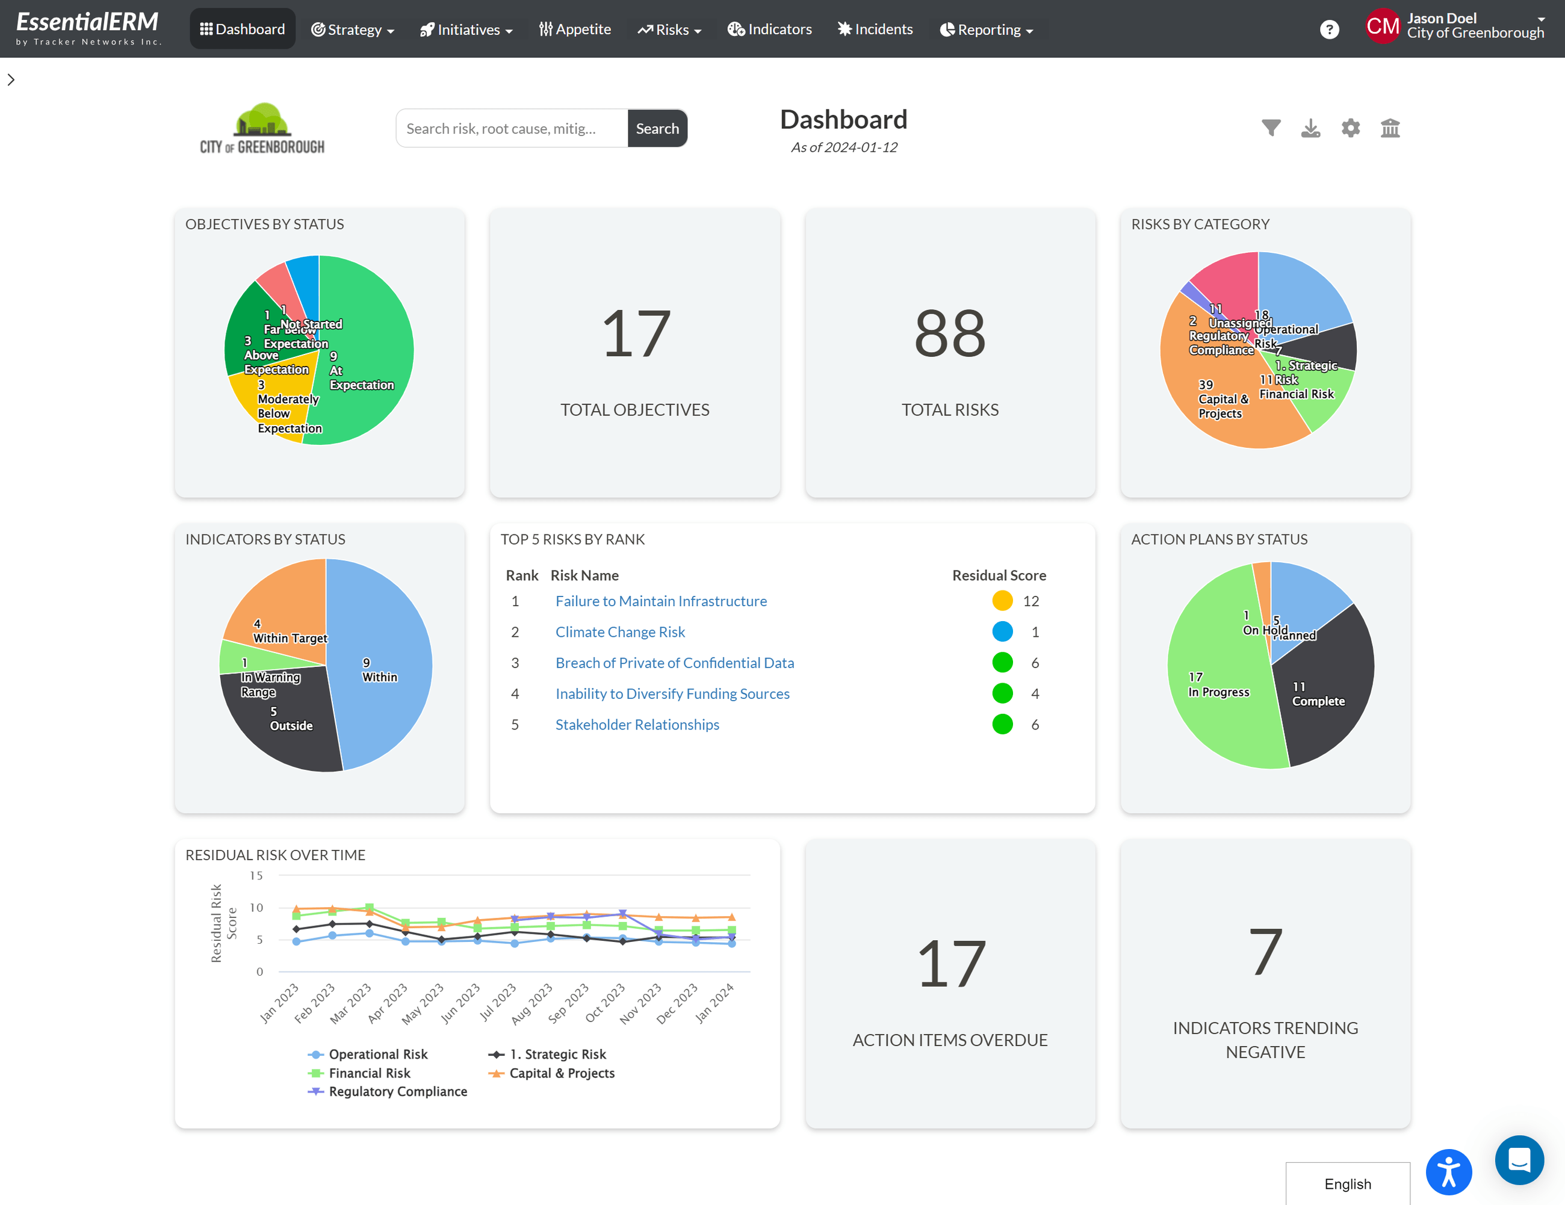
Task: Click the Search button
Action: pyautogui.click(x=657, y=128)
